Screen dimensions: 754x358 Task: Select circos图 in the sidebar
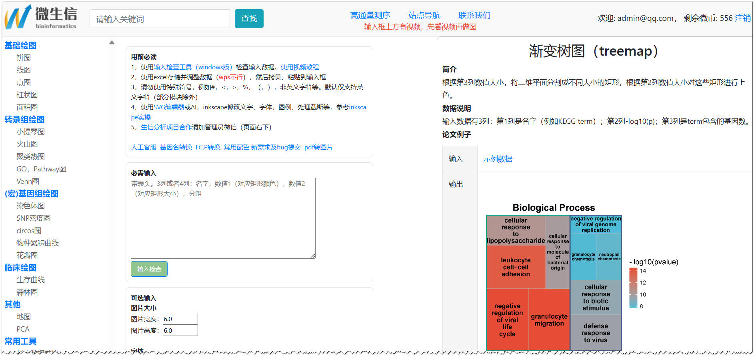[x=29, y=231]
